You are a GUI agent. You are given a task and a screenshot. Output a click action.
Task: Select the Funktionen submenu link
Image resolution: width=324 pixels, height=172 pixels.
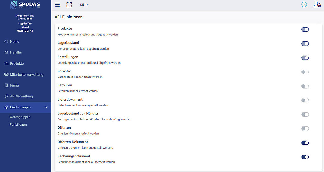click(x=18, y=125)
